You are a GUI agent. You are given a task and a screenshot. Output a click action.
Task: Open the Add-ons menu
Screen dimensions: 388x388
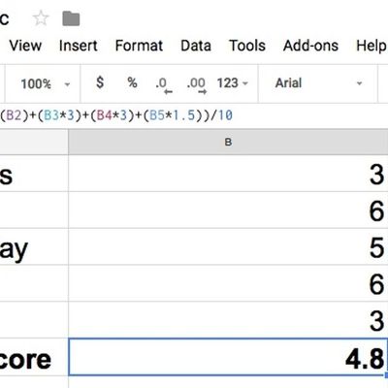[310, 46]
